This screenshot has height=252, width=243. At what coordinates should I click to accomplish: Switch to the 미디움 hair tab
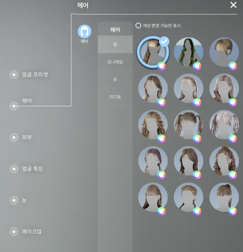pyautogui.click(x=115, y=97)
